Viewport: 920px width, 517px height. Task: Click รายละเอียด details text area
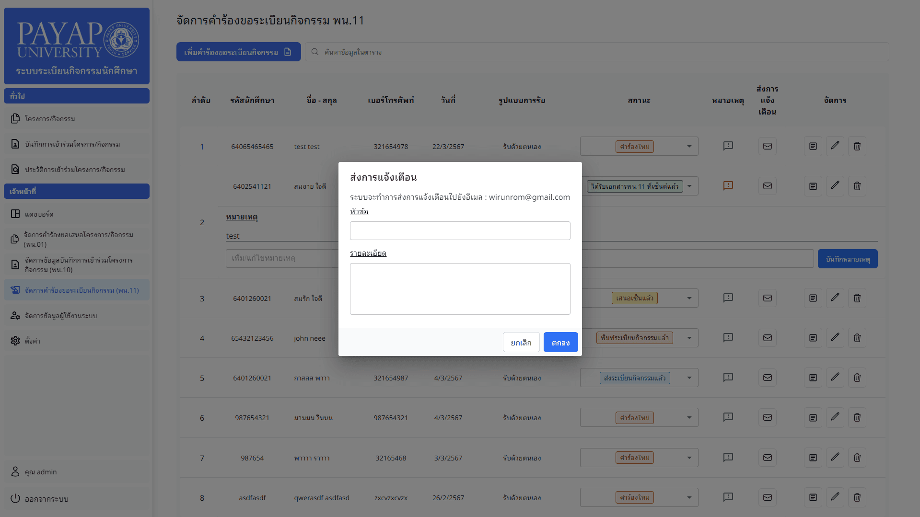coord(460,289)
